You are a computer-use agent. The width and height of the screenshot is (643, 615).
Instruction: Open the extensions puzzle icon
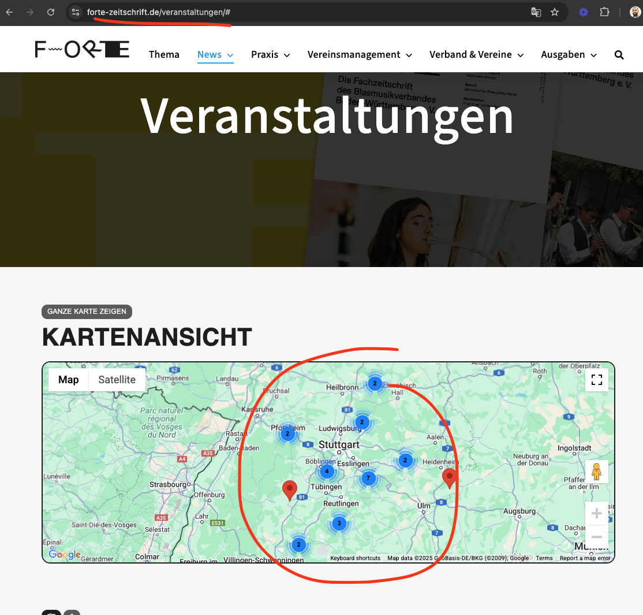604,12
